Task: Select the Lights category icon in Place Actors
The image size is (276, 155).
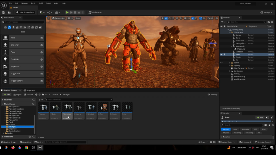Action: (x=13, y=28)
